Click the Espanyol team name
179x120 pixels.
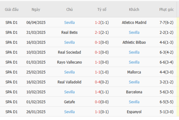134,111
